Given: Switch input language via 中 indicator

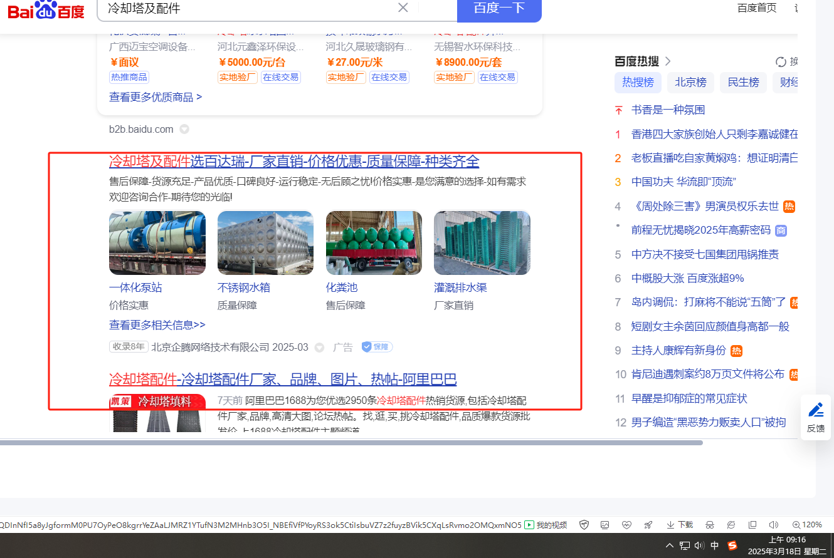Looking at the screenshot, I should click(715, 545).
